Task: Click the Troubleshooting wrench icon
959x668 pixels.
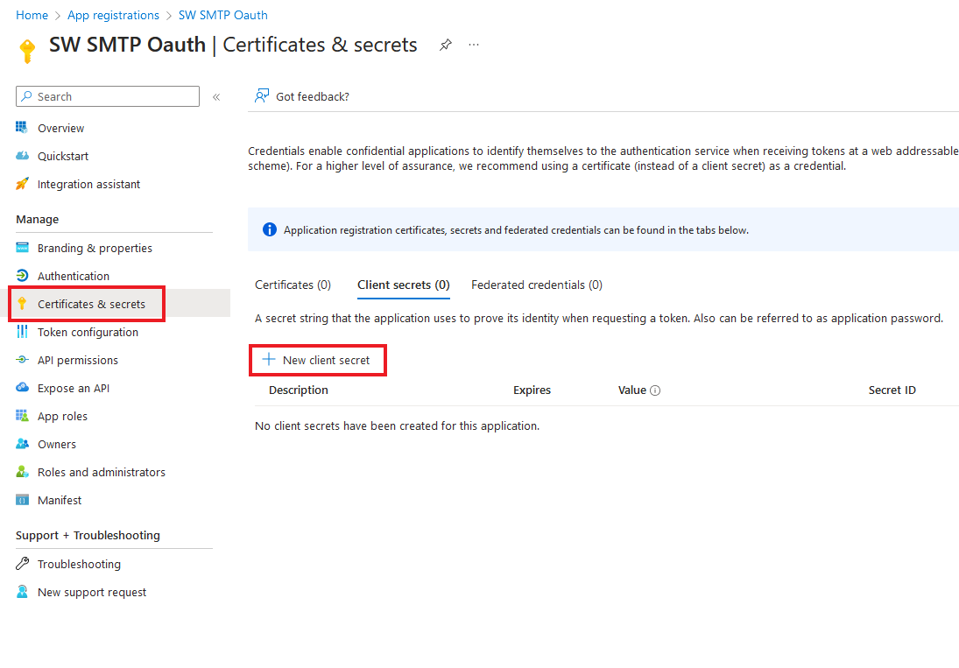Action: pyautogui.click(x=22, y=564)
